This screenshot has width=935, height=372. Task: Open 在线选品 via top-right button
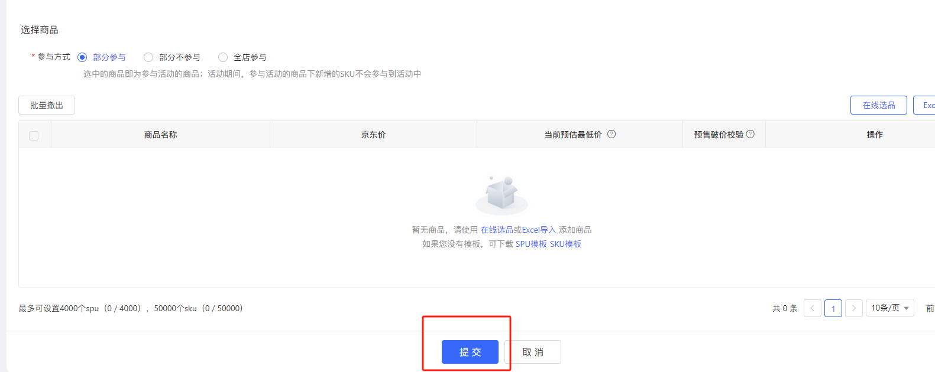click(x=878, y=105)
